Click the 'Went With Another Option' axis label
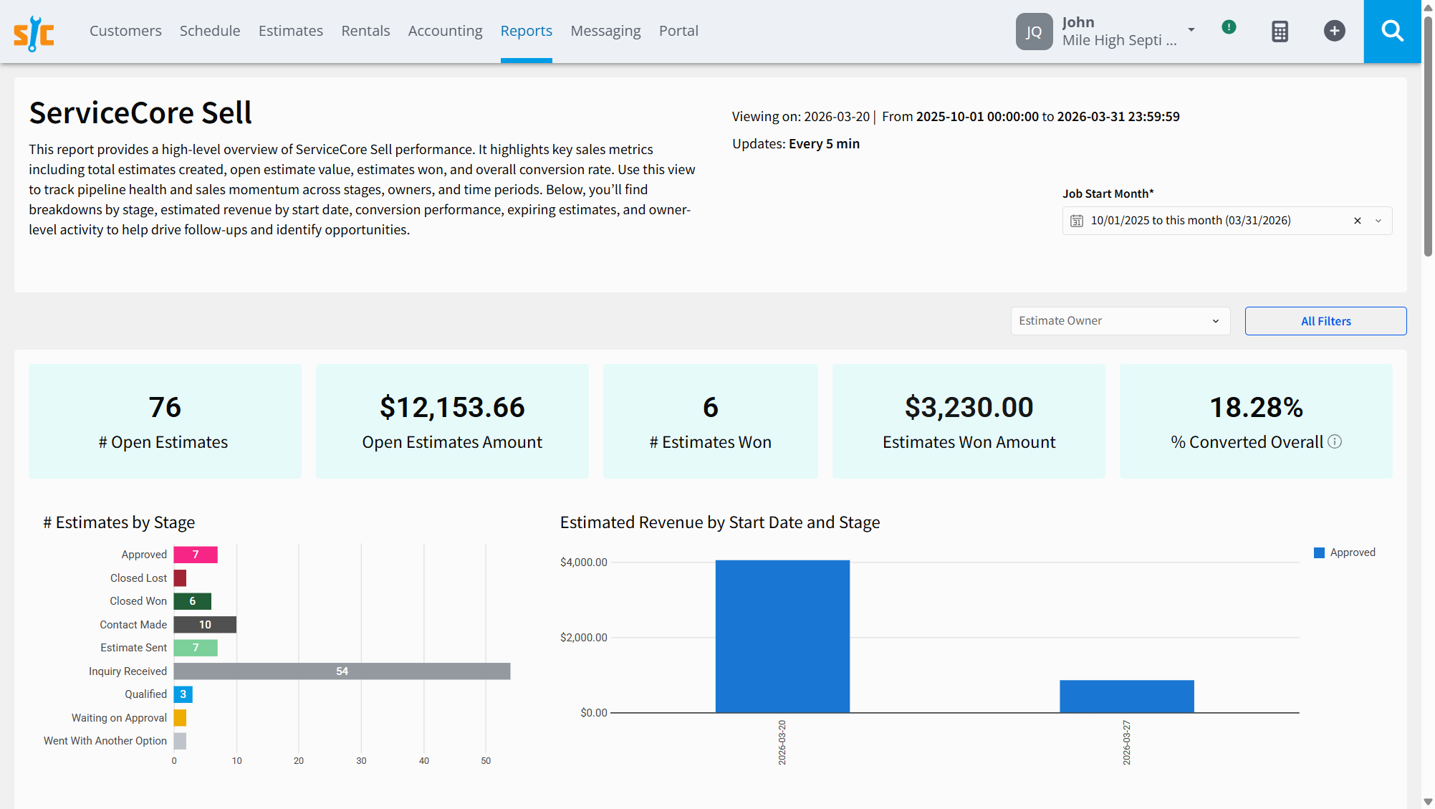The height and width of the screenshot is (809, 1435). tap(105, 741)
